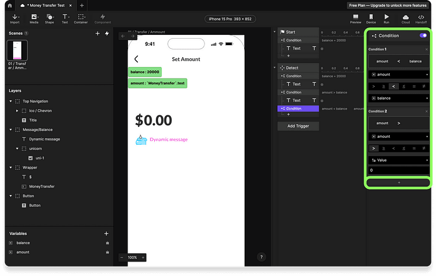Zoom out with the minus button
436x276 pixels.
[x=122, y=257]
